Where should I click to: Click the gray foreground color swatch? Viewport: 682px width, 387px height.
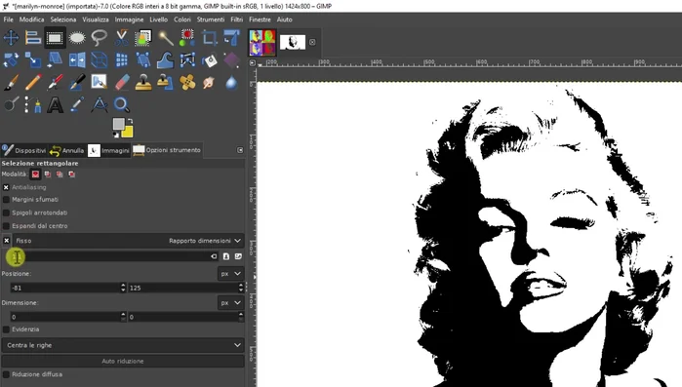pyautogui.click(x=119, y=124)
